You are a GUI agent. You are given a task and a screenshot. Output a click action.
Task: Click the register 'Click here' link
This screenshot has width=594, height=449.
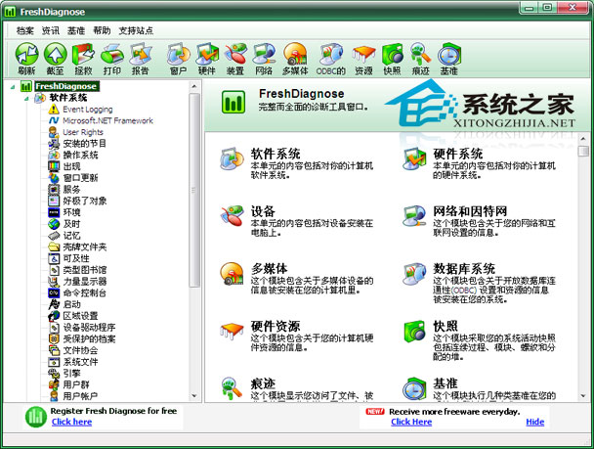click(x=72, y=422)
